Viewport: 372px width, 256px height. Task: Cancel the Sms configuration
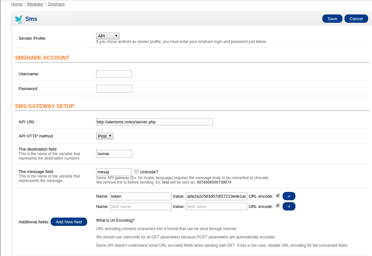(x=356, y=19)
